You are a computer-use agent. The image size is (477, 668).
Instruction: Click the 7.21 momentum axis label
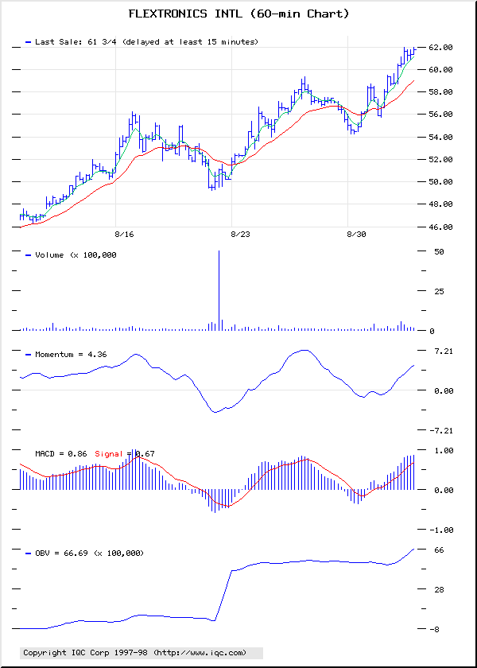pos(443,351)
